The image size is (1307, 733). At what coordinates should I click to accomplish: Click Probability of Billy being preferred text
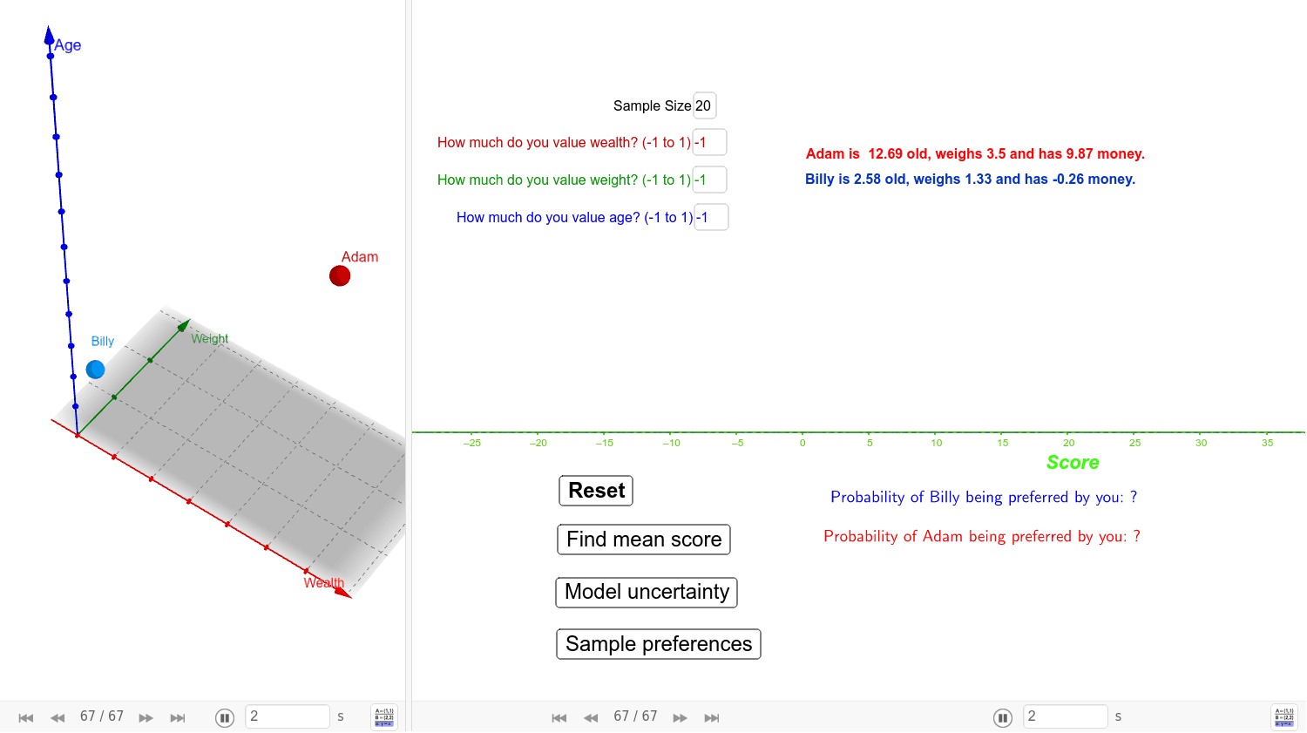[984, 497]
